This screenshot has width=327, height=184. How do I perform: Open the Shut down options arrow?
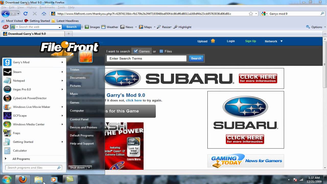click(x=89, y=168)
